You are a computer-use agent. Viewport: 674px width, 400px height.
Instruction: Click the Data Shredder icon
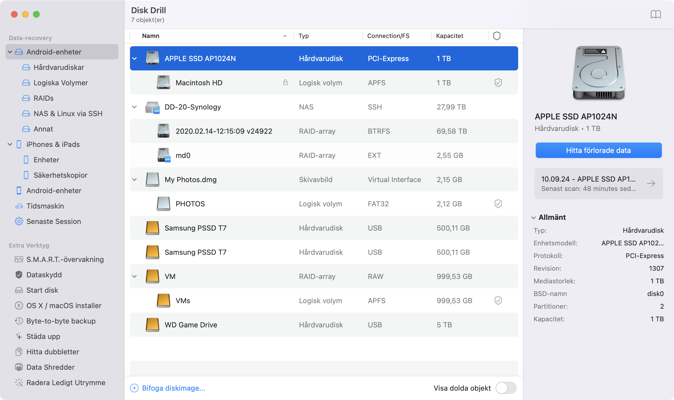pyautogui.click(x=18, y=367)
